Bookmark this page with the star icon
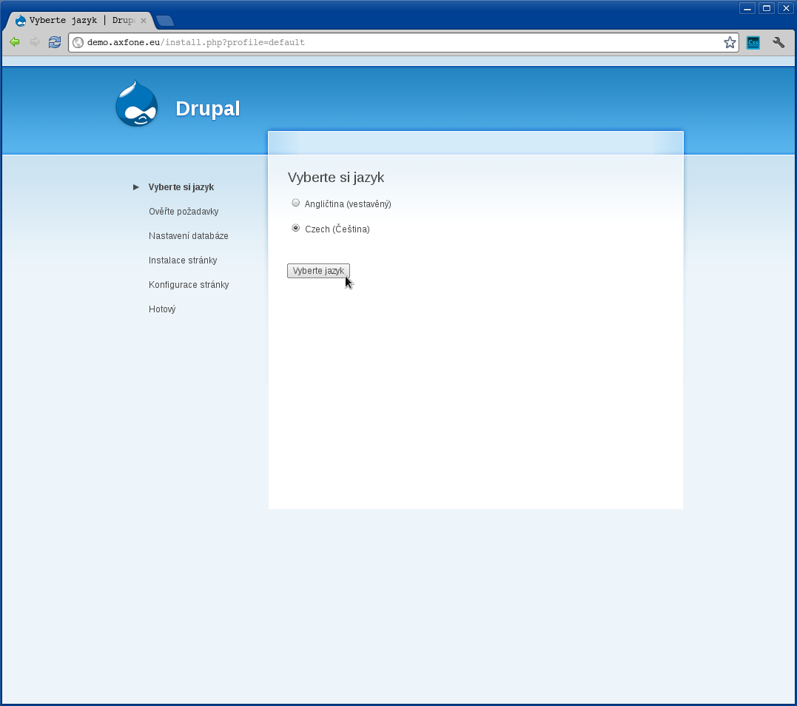The width and height of the screenshot is (797, 706). click(730, 43)
